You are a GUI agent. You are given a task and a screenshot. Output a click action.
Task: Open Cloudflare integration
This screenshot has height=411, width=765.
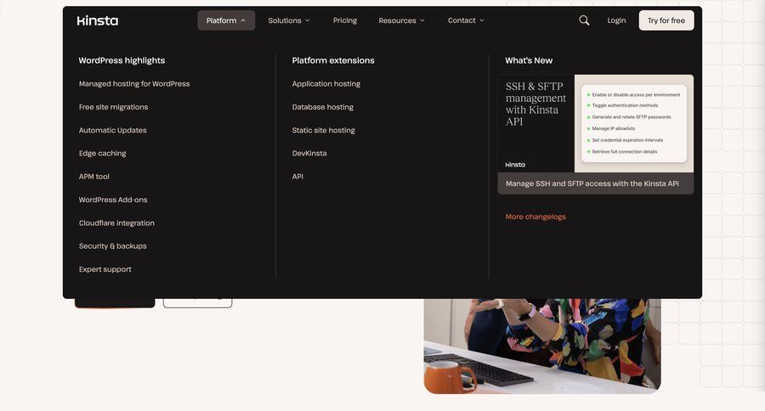[116, 223]
